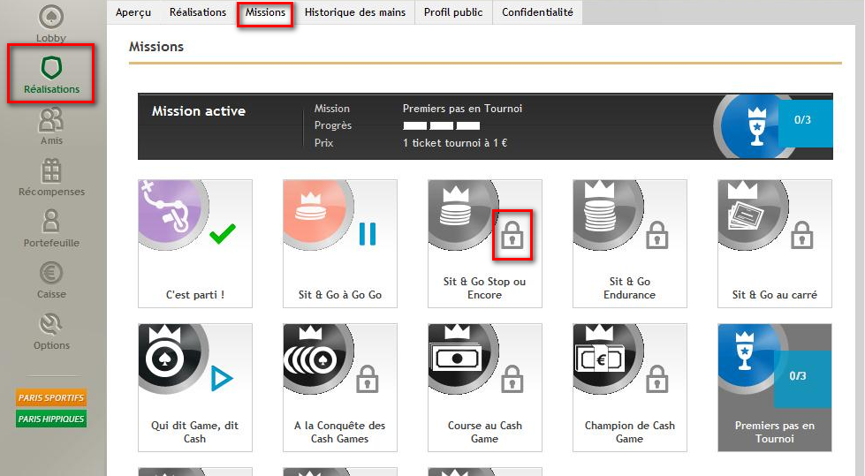Viewport: 865px width, 476px height.
Task: Open the Confidentialité tab
Action: point(537,12)
